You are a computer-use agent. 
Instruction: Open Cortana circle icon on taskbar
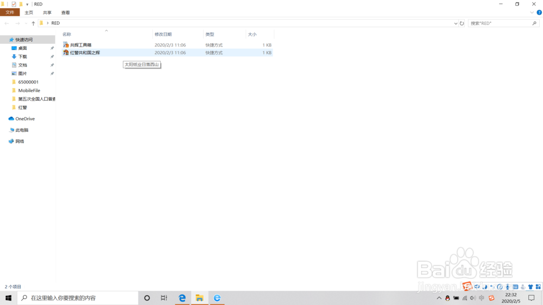[x=147, y=298]
